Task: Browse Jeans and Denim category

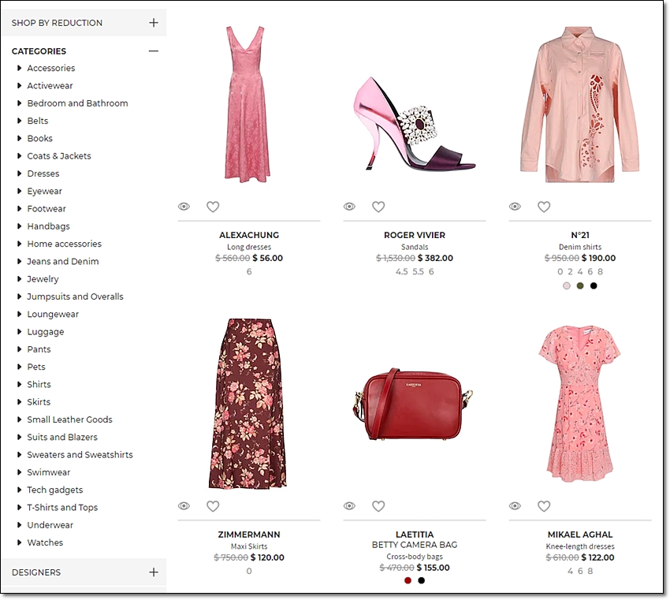Action: [x=63, y=261]
